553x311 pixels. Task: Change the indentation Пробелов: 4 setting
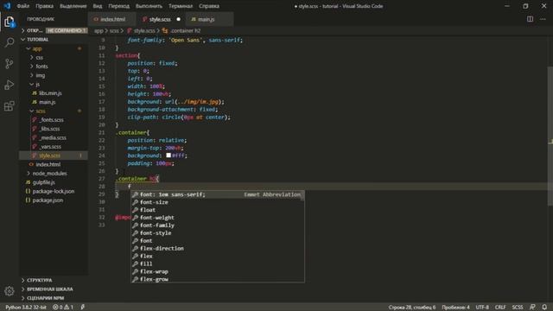pos(455,308)
